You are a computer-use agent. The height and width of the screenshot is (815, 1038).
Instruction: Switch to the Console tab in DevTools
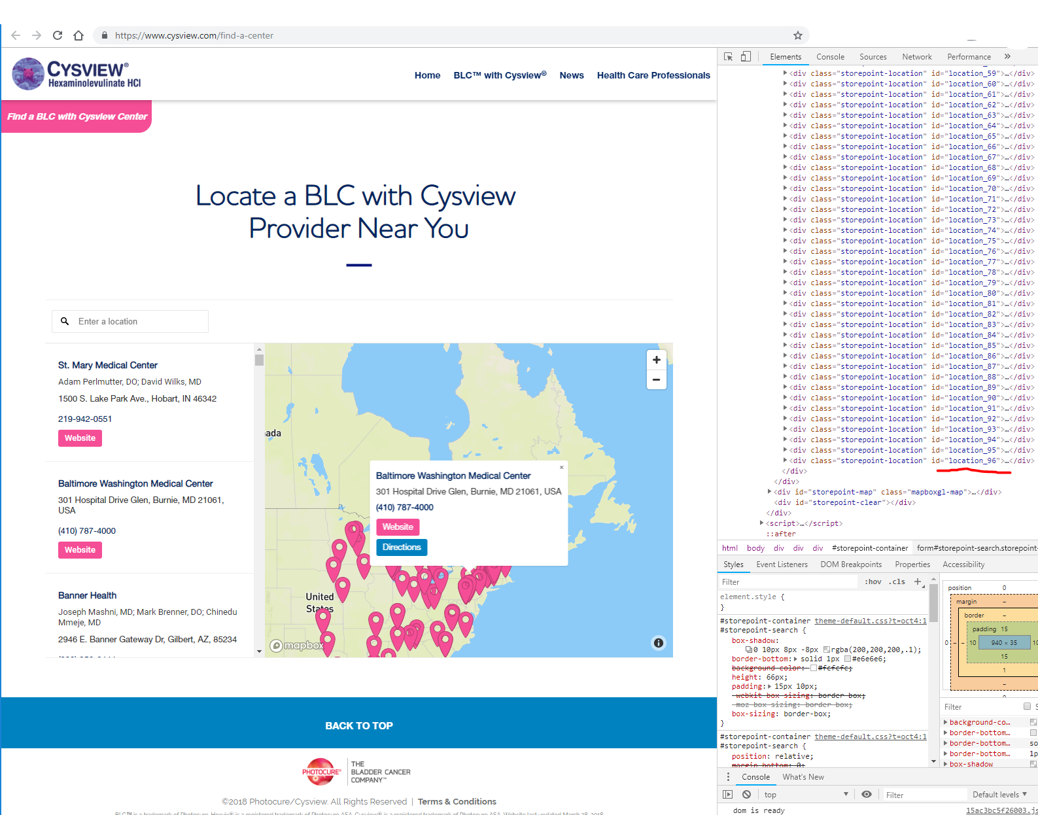click(830, 57)
